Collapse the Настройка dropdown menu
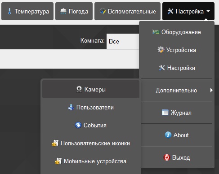 pyautogui.click(x=188, y=11)
